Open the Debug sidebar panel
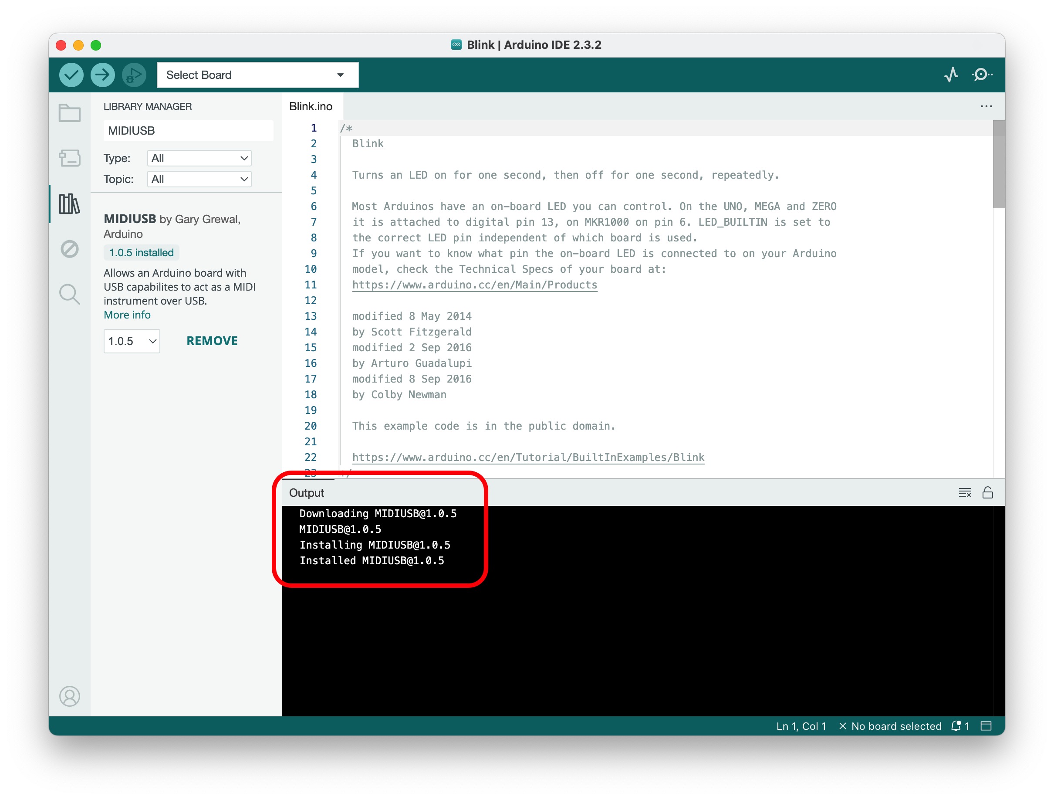The height and width of the screenshot is (800, 1054). click(70, 249)
